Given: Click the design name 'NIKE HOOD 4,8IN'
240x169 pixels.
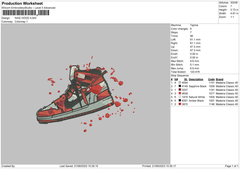Looking at the screenshot, I should (x=26, y=18).
